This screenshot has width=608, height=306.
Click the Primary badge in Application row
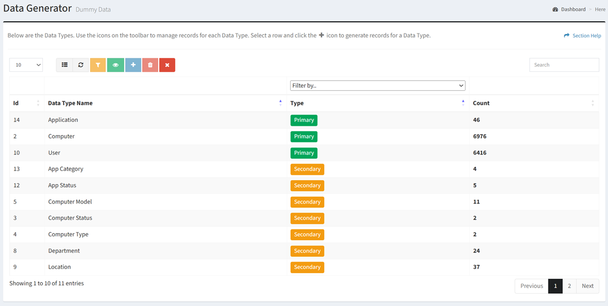(304, 120)
